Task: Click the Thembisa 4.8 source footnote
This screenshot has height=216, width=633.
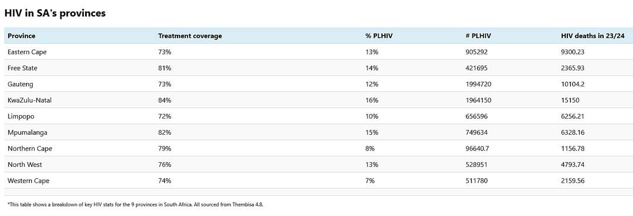Action: pyautogui.click(x=135, y=204)
